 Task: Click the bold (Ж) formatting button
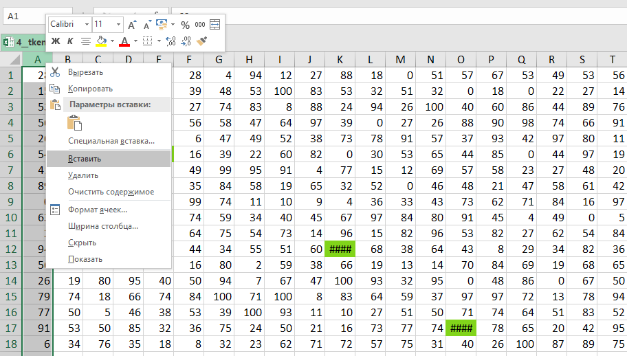(x=56, y=41)
